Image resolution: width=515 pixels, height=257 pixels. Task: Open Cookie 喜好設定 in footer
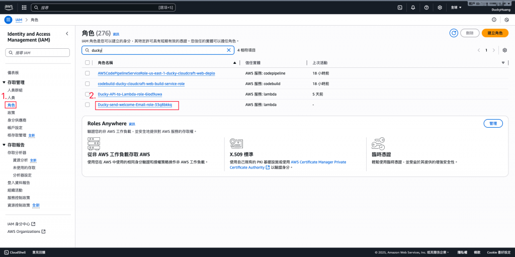click(497, 252)
